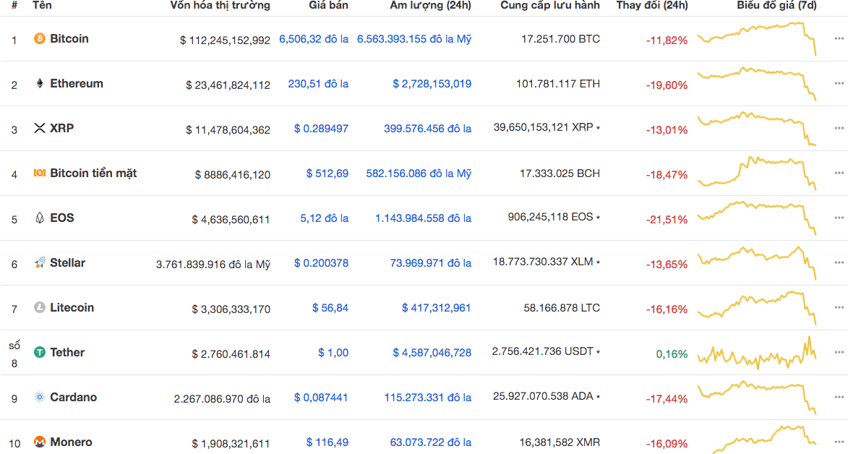Open the more-options dots for Ethereum row
This screenshot has height=454, width=848.
(839, 83)
